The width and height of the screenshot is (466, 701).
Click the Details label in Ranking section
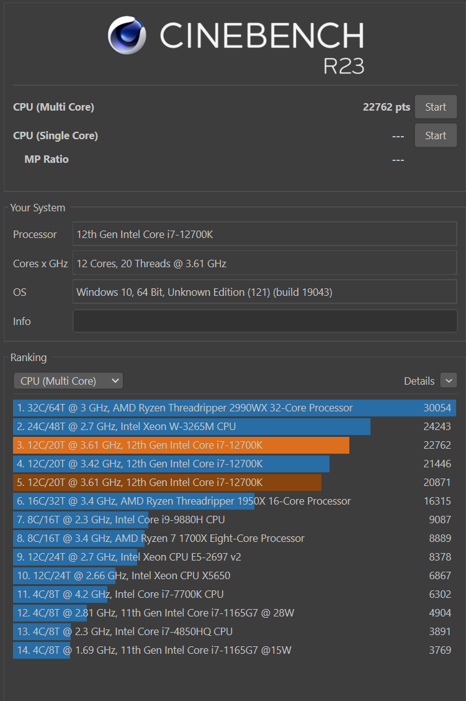point(419,380)
